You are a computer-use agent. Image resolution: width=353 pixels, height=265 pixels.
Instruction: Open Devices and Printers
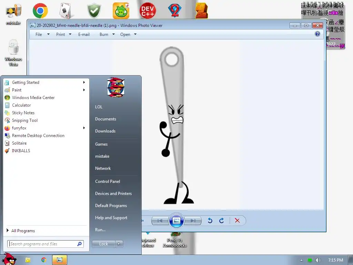[113, 193]
